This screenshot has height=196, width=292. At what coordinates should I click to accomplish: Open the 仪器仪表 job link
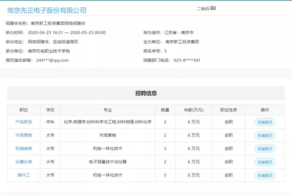tap(24, 162)
